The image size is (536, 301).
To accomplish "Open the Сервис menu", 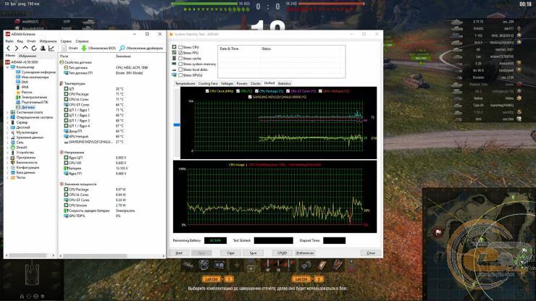I will [66, 41].
